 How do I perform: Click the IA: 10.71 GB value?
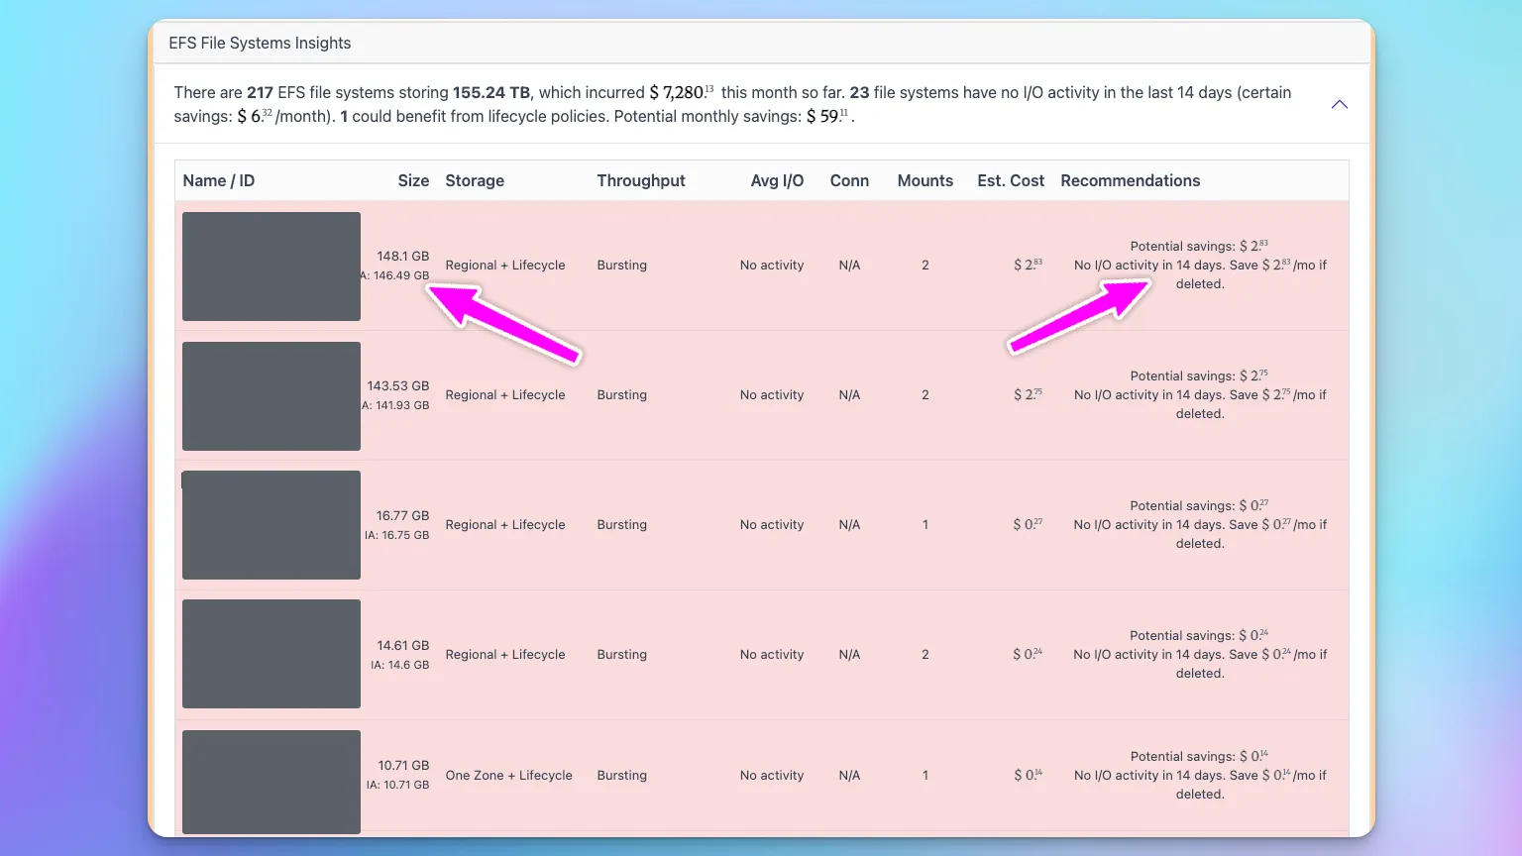[398, 785]
